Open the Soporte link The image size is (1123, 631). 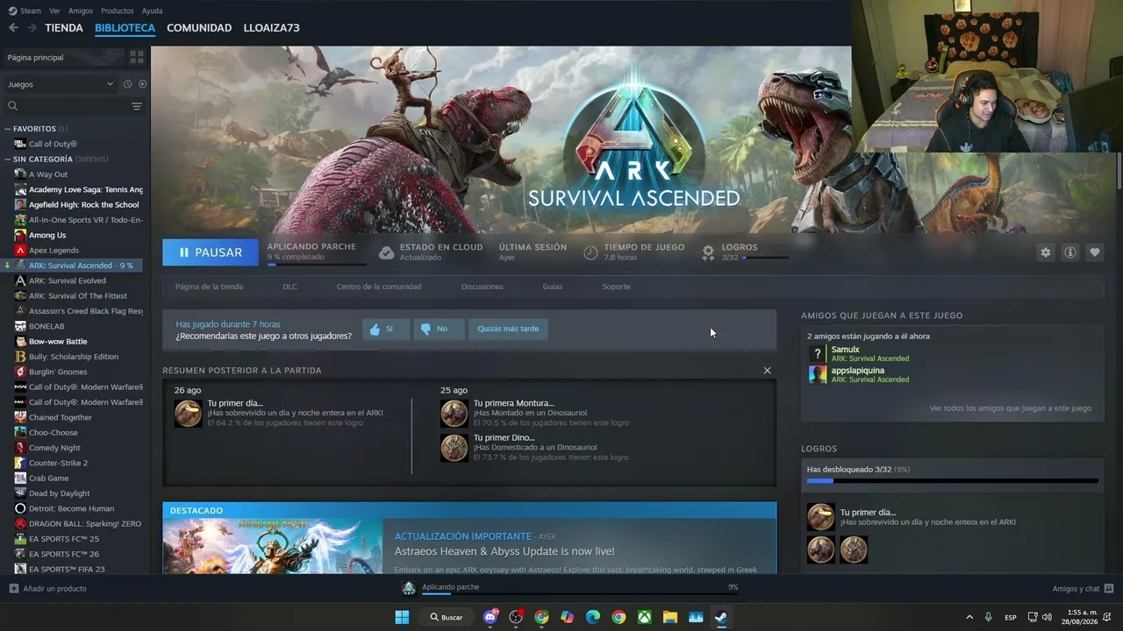(616, 287)
